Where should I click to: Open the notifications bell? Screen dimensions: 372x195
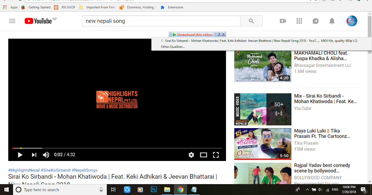332,21
